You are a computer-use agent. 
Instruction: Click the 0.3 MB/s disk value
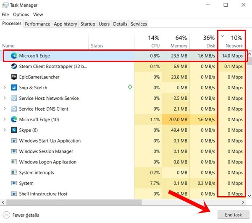(206, 183)
